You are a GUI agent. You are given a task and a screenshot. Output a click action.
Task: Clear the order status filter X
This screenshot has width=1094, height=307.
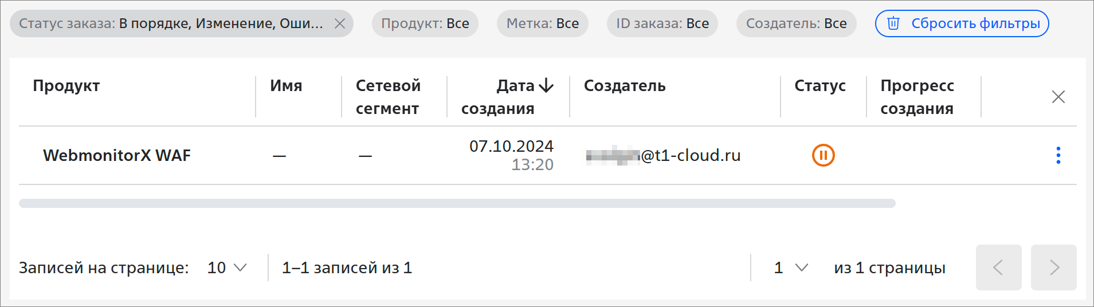pos(340,23)
